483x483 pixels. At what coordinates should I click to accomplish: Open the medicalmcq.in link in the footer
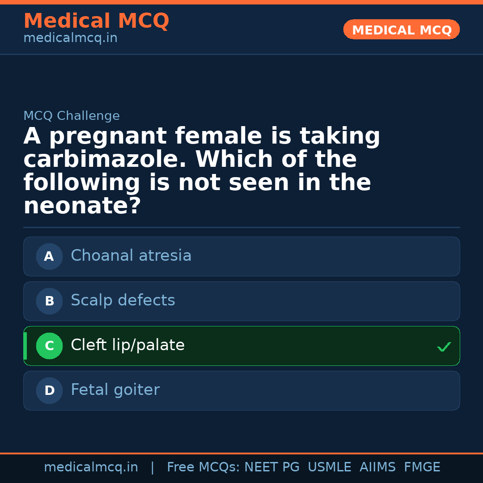[x=91, y=467]
